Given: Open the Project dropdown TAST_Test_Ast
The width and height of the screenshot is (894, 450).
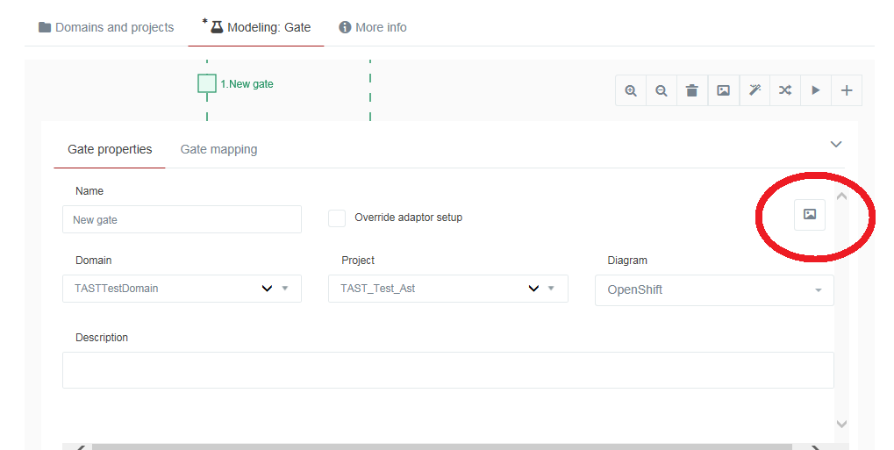Looking at the screenshot, I should pyautogui.click(x=448, y=289).
